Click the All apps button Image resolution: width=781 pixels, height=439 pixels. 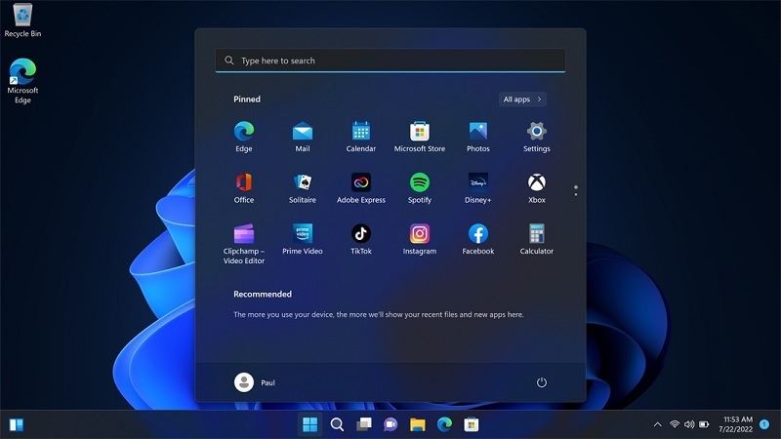pos(522,100)
